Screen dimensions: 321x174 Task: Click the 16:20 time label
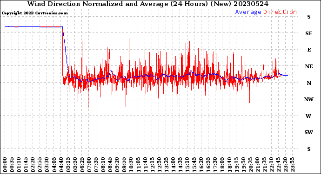point(201,165)
